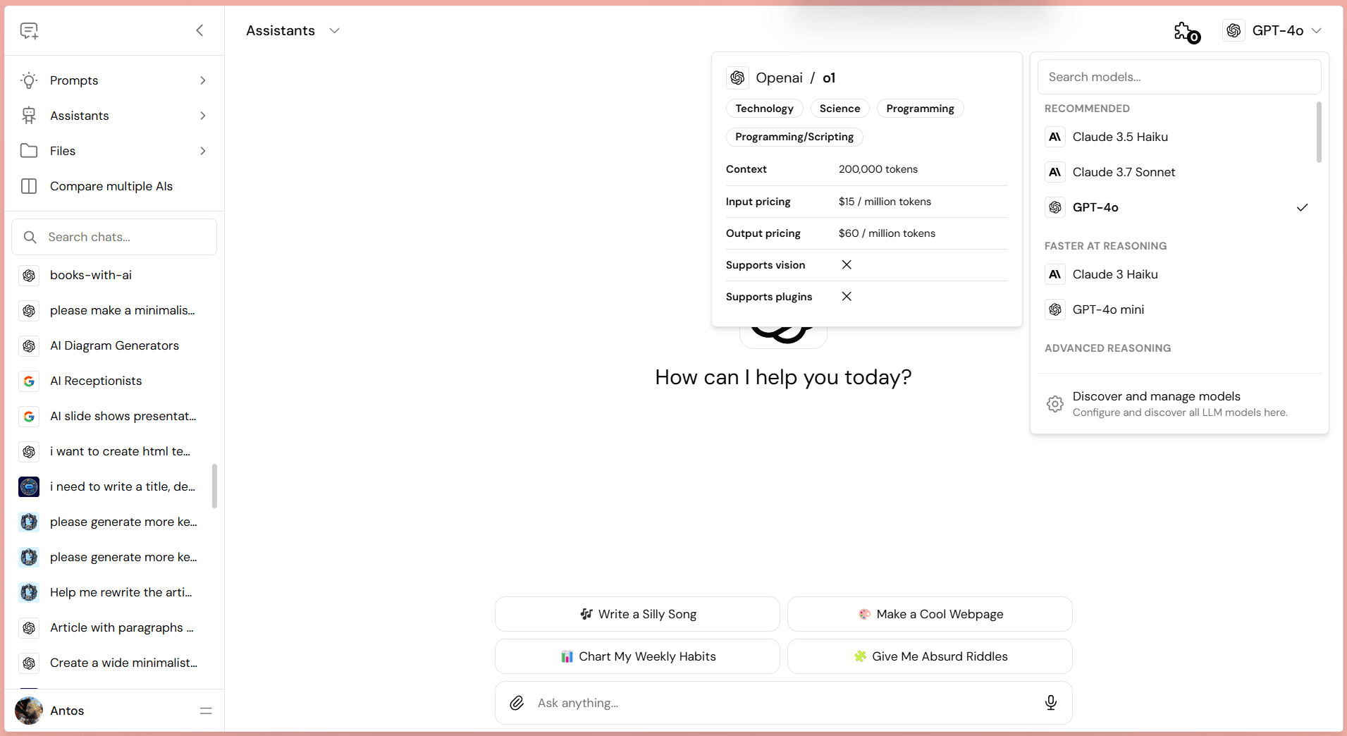
Task: Expand the Files section chevron
Action: [203, 151]
